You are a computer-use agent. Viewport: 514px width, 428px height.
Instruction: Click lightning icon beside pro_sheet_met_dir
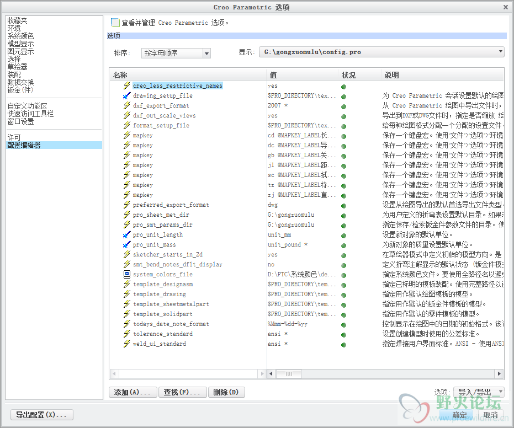(127, 215)
